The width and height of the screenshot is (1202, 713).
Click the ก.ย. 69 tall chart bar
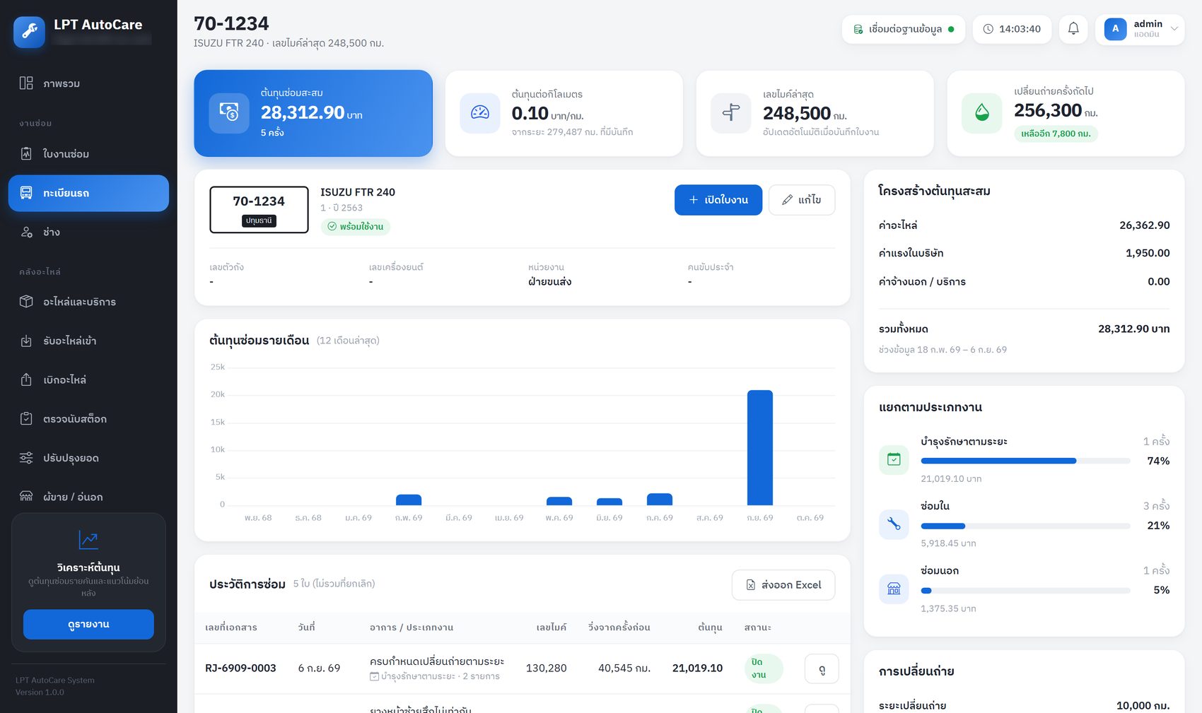pyautogui.click(x=760, y=447)
